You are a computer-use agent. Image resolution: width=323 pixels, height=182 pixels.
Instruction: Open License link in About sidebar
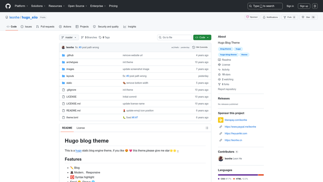pyautogui.click(x=224, y=65)
